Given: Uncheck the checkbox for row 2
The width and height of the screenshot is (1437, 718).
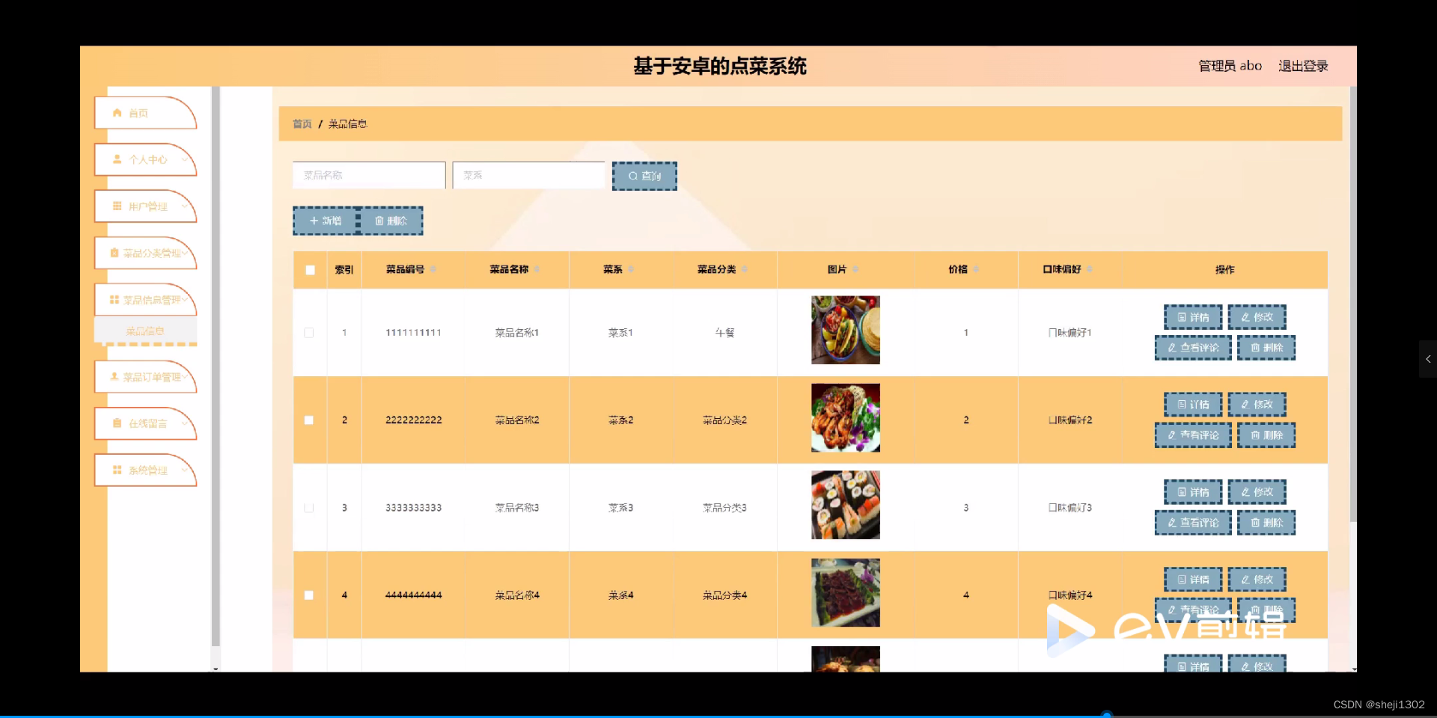Looking at the screenshot, I should 309,420.
